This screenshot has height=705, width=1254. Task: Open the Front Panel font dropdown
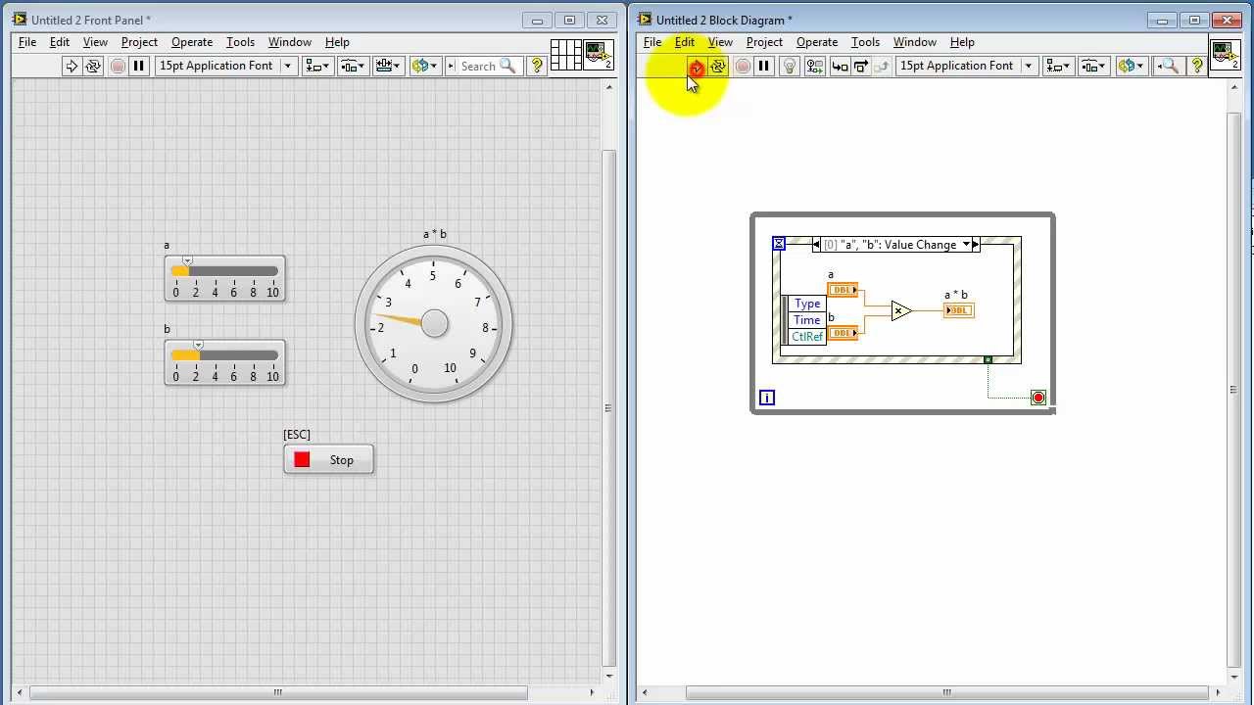225,66
